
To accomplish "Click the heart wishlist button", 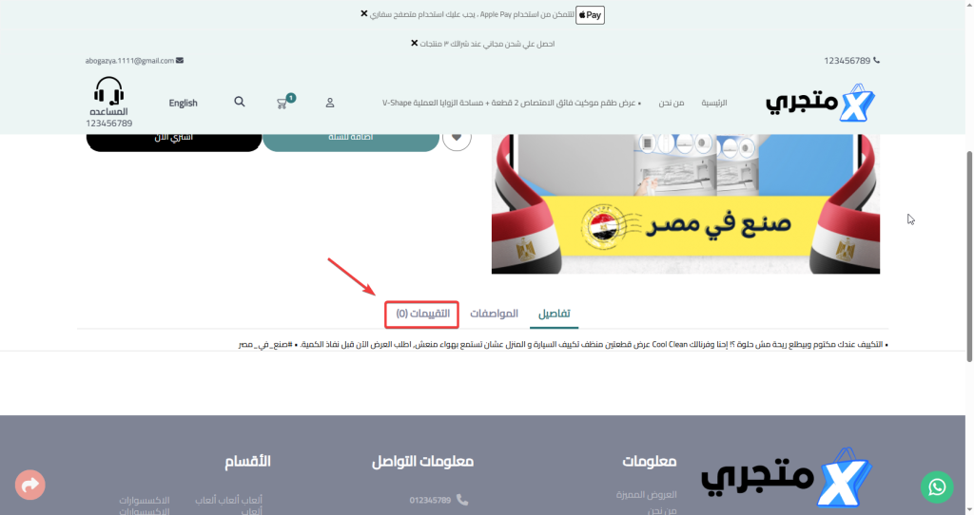I will click(x=457, y=138).
